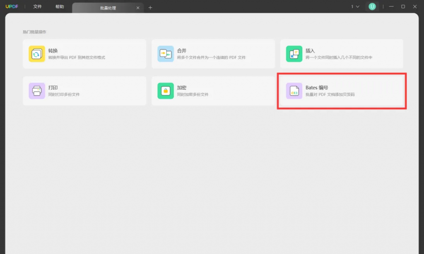Click the purple 打印 printer icon
424x254 pixels.
(37, 91)
